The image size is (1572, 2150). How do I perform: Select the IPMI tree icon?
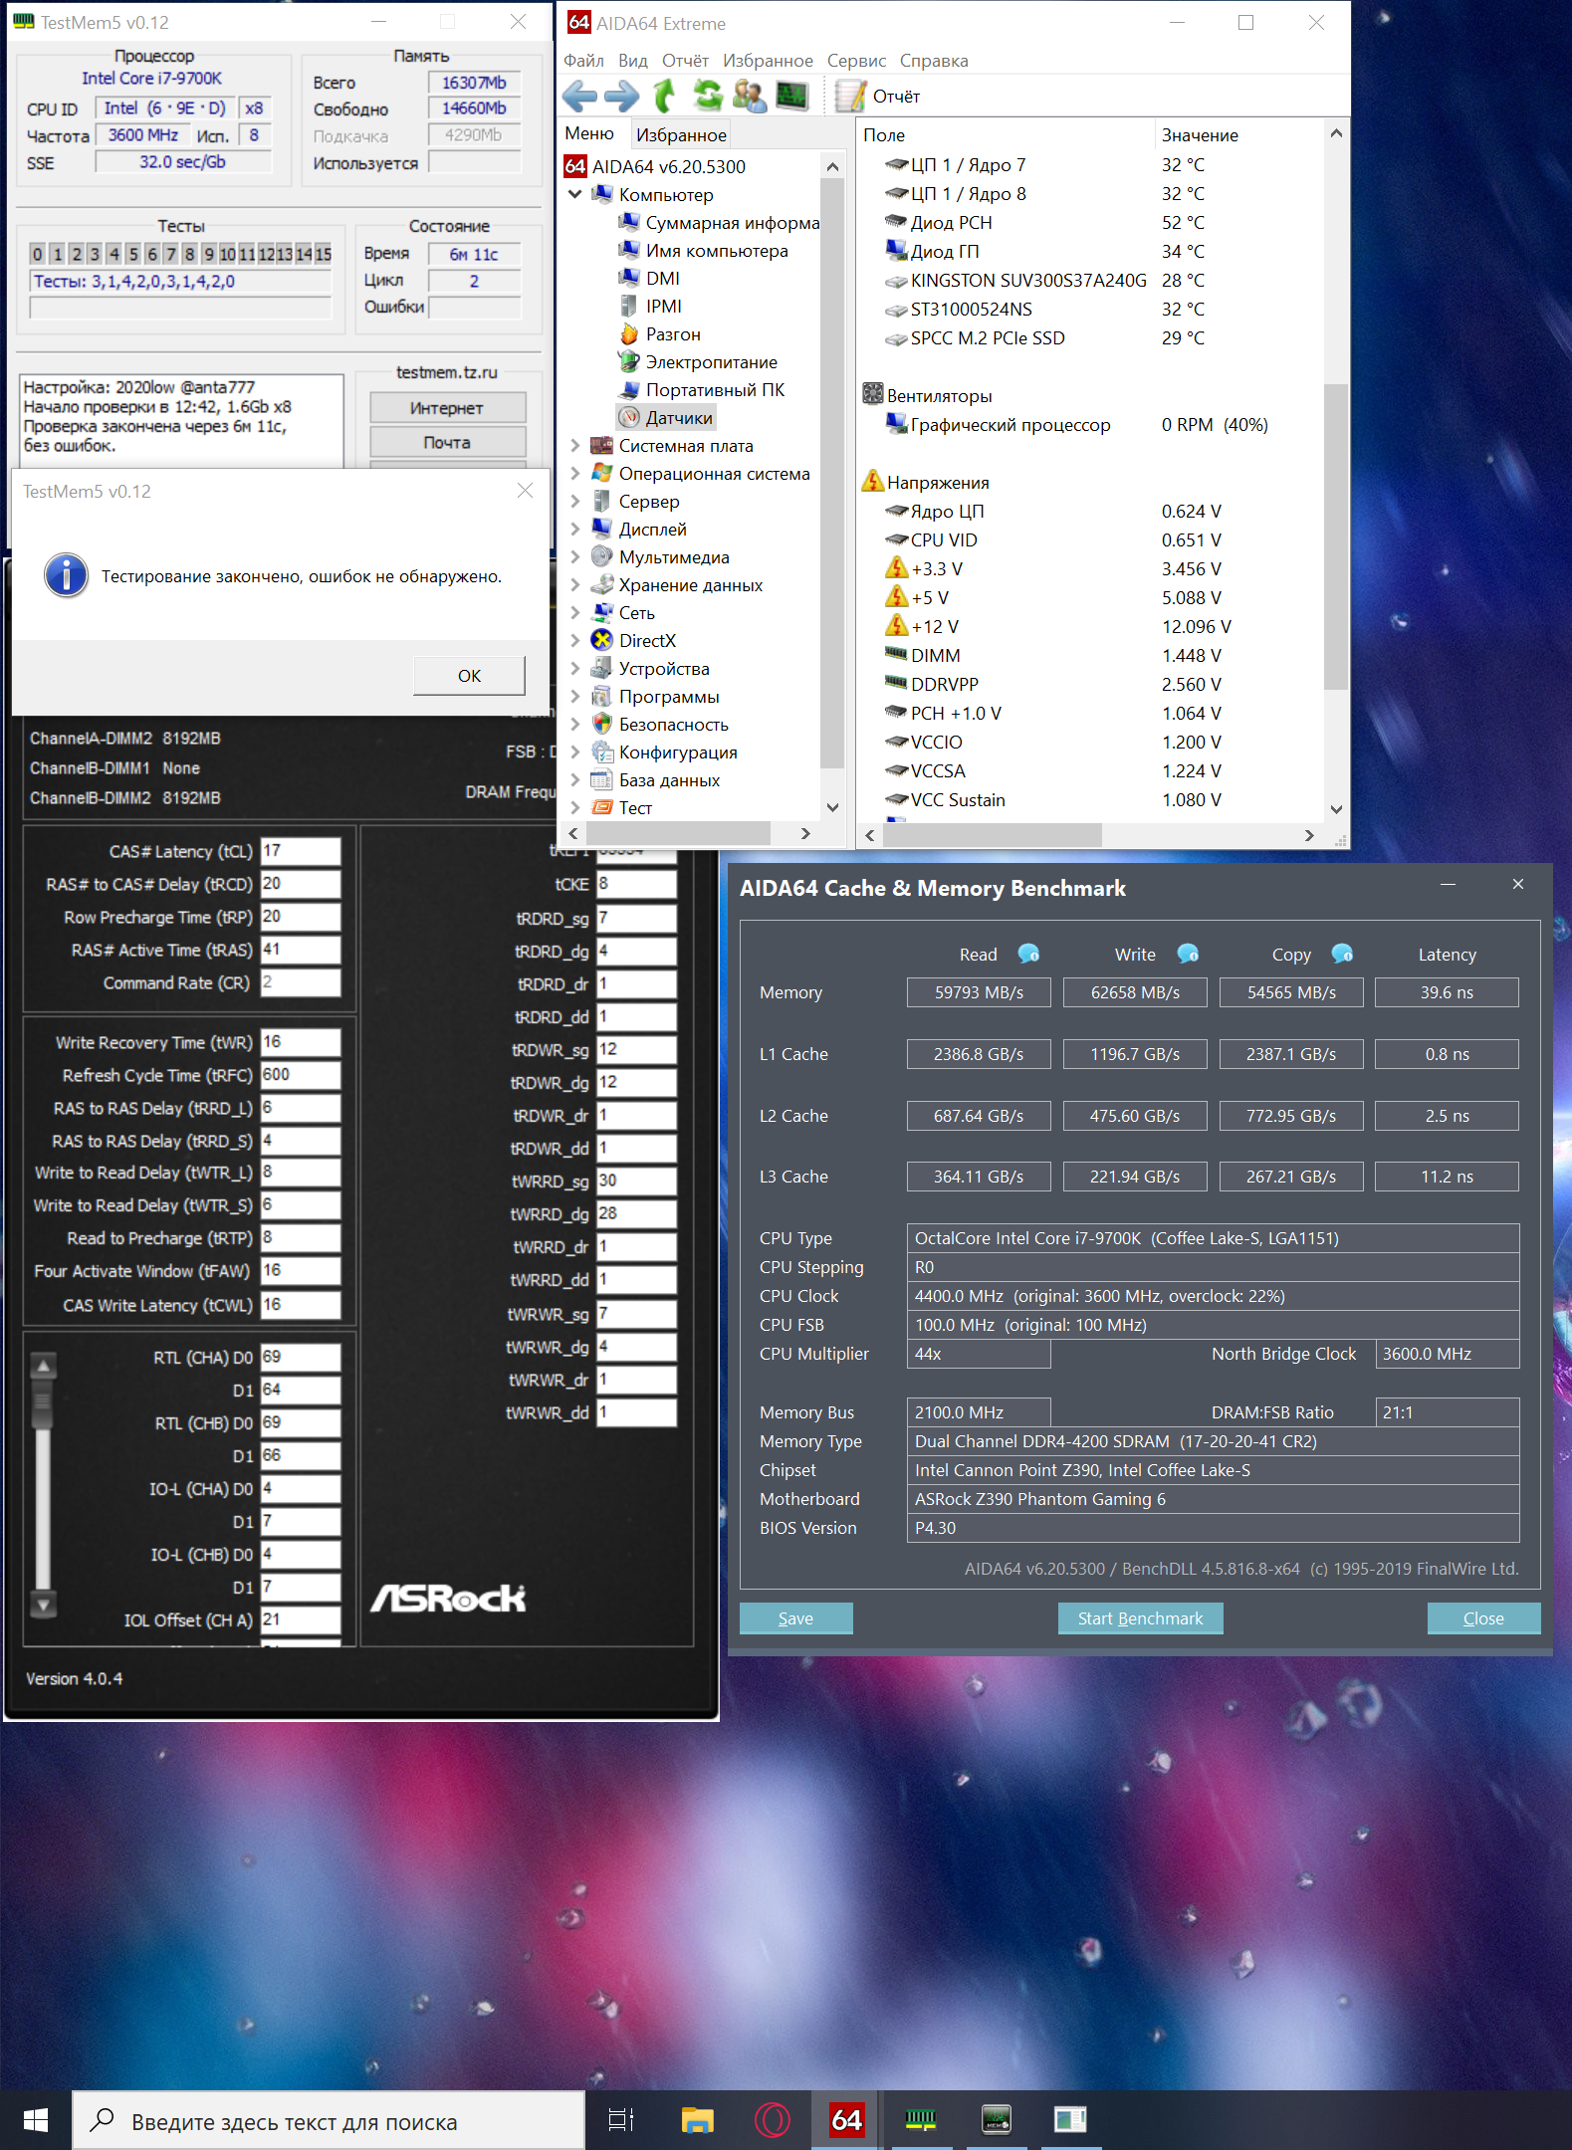pos(629,306)
